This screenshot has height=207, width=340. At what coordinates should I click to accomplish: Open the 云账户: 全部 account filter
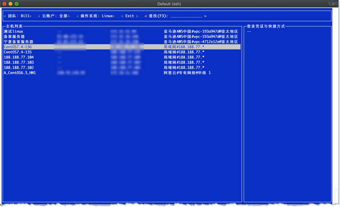[54, 16]
